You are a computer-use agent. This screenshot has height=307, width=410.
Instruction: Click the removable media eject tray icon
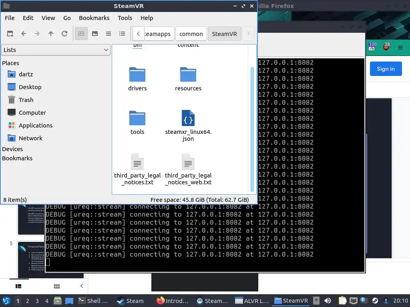tap(316, 301)
